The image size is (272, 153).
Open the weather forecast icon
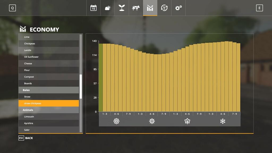[x=108, y=8]
